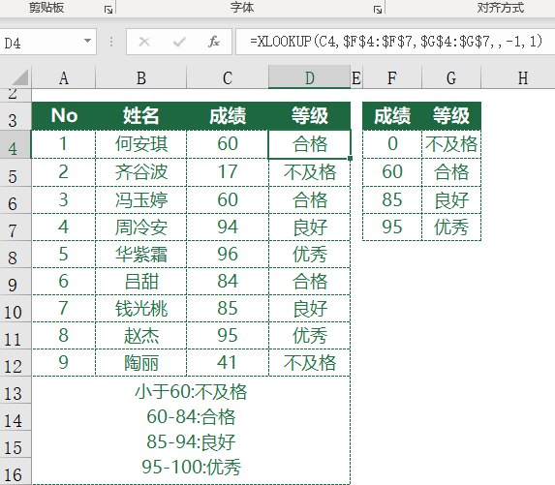
Task: Open Insert Function fx dialog
Action: point(213,42)
